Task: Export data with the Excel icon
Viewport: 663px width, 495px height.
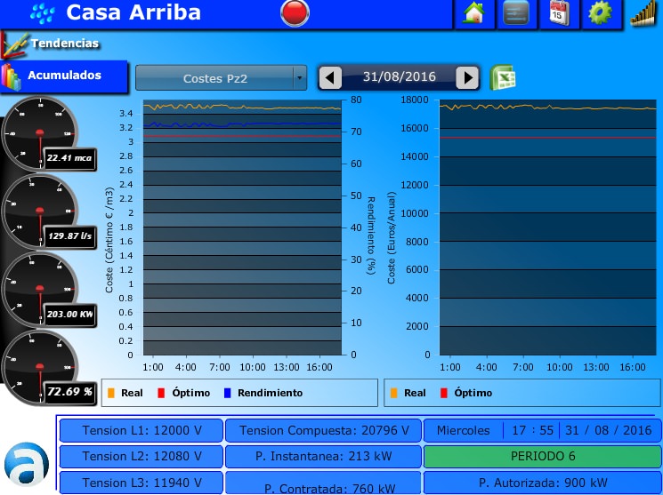Action: pyautogui.click(x=503, y=77)
